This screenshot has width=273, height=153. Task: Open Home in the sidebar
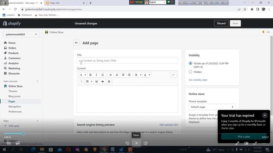pyautogui.click(x=12, y=43)
